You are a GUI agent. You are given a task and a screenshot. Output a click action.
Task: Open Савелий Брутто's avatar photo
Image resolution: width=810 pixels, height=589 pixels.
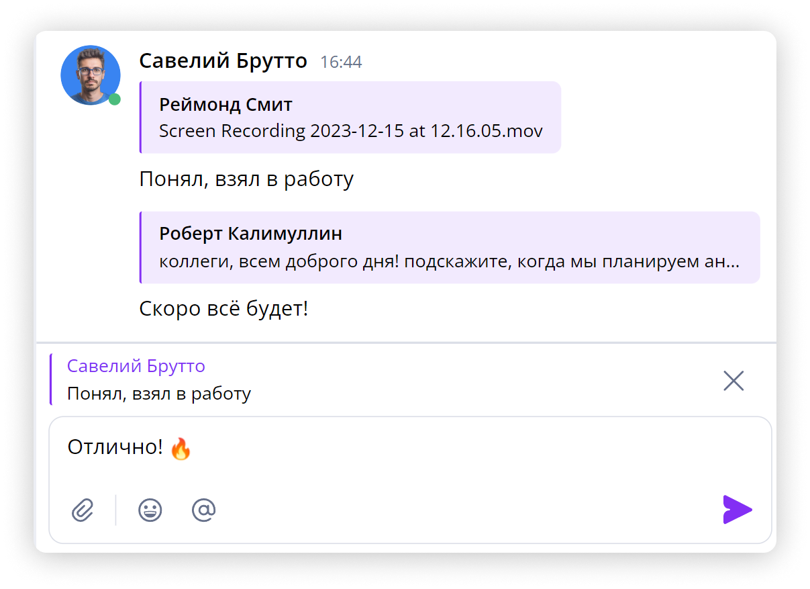pos(91,75)
